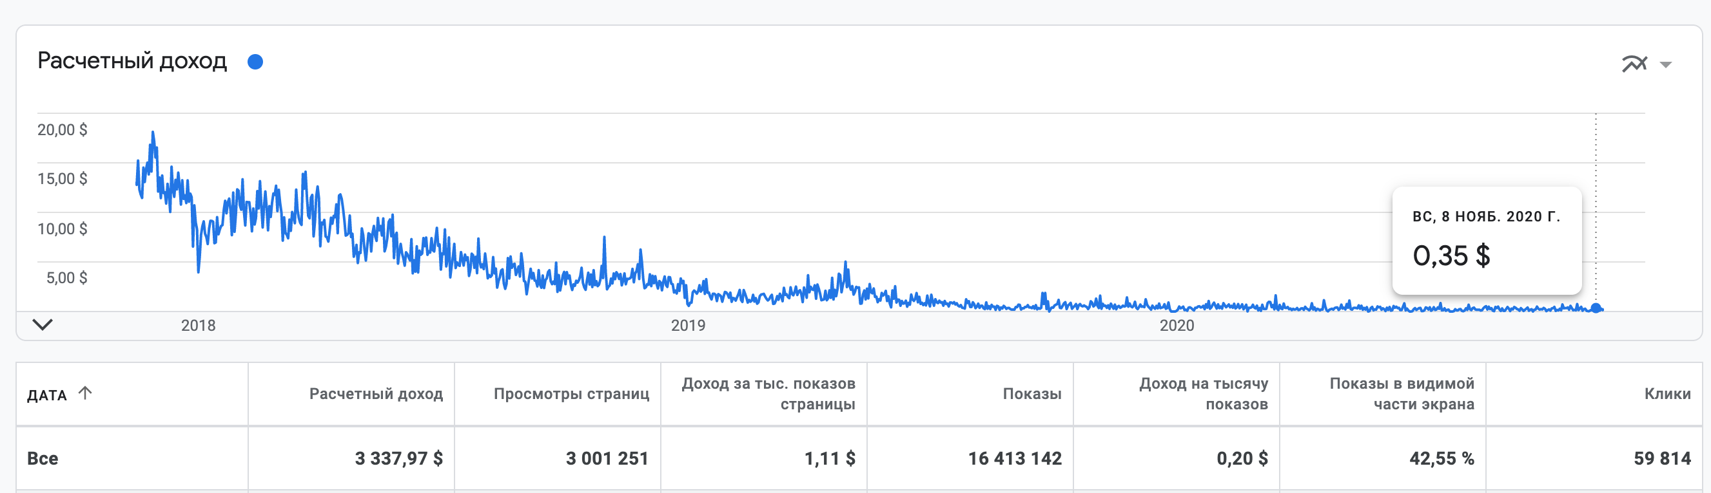Click the 3 337,97 $ total revenue cell
This screenshot has height=493, width=1711.
click(x=398, y=458)
